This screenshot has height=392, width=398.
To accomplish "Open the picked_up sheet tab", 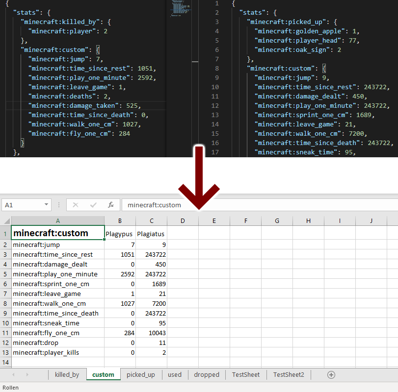I will tap(141, 374).
